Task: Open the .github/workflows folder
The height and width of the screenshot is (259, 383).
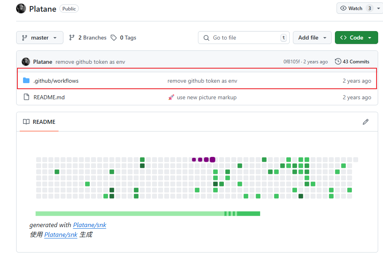Action: pyautogui.click(x=56, y=81)
